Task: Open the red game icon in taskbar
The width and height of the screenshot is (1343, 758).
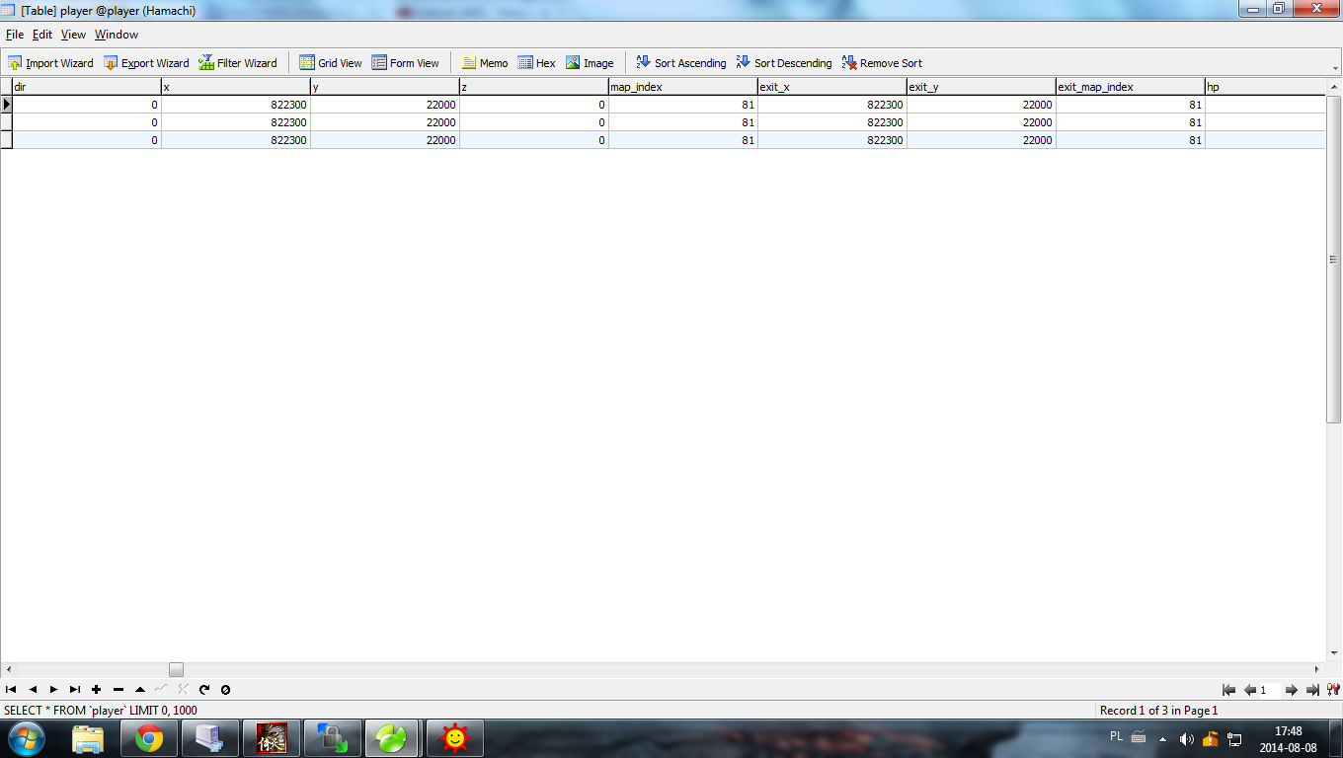Action: 272,738
